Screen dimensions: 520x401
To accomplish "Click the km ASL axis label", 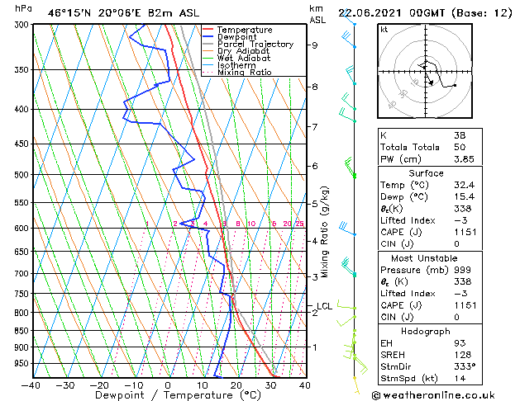I will (317, 14).
